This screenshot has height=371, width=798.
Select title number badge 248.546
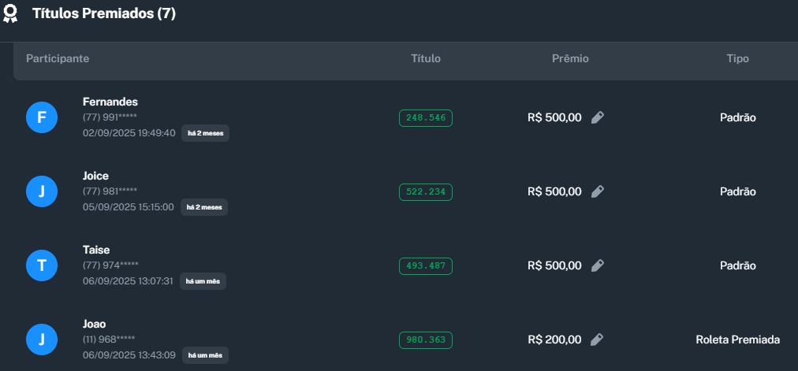(x=426, y=118)
